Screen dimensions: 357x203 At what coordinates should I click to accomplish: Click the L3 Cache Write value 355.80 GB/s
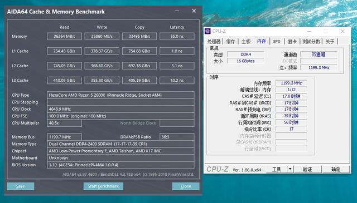102,81
